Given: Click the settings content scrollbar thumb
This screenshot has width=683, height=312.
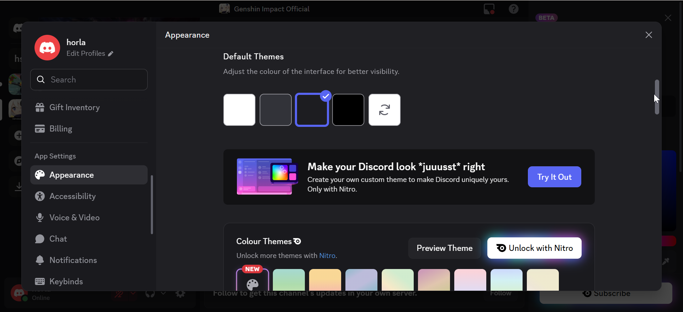Looking at the screenshot, I should (657, 97).
